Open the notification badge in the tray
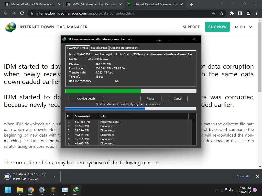262x196 pixels. (255, 190)
